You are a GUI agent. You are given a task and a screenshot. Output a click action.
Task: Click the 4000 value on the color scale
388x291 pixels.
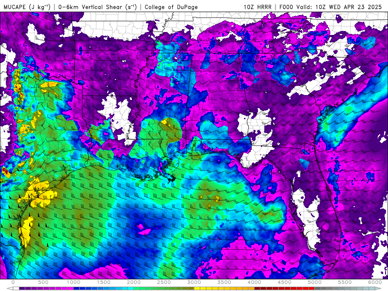254,282
